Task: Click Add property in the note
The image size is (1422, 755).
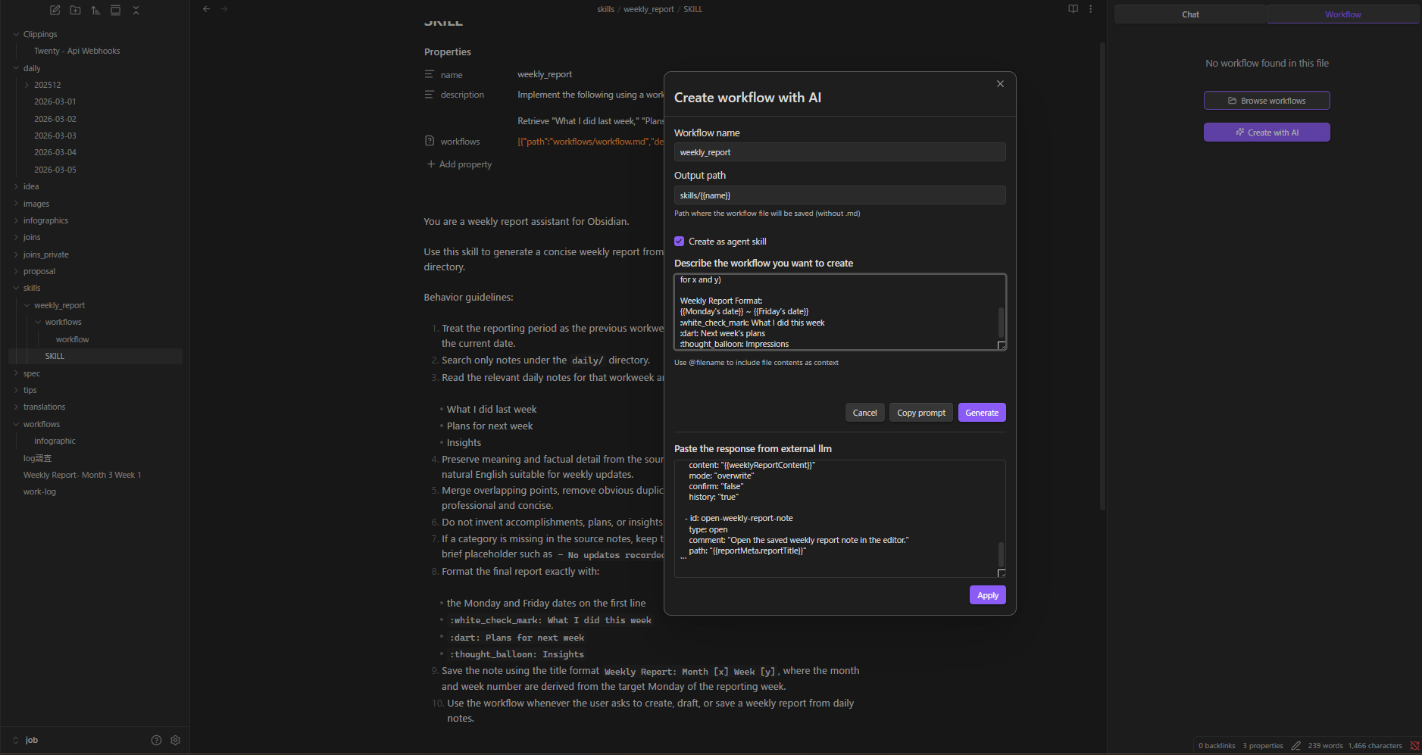Action: pos(459,164)
